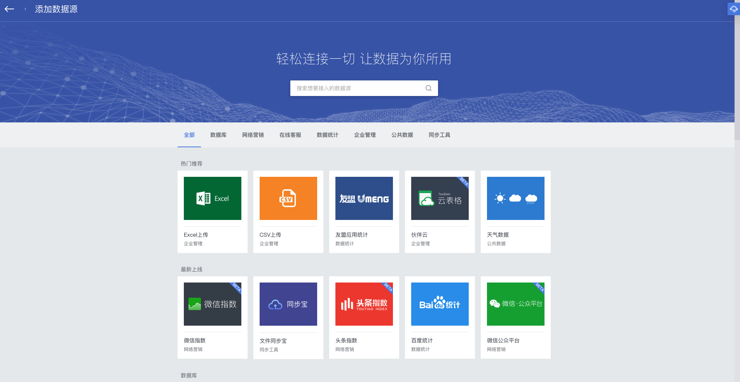This screenshot has width=740, height=382.
Task: Choose the Toutiao Index data source
Action: click(x=364, y=304)
